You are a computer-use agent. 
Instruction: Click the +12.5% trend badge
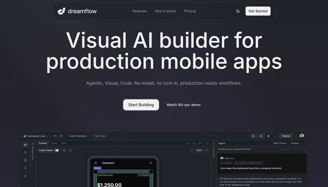(144, 175)
